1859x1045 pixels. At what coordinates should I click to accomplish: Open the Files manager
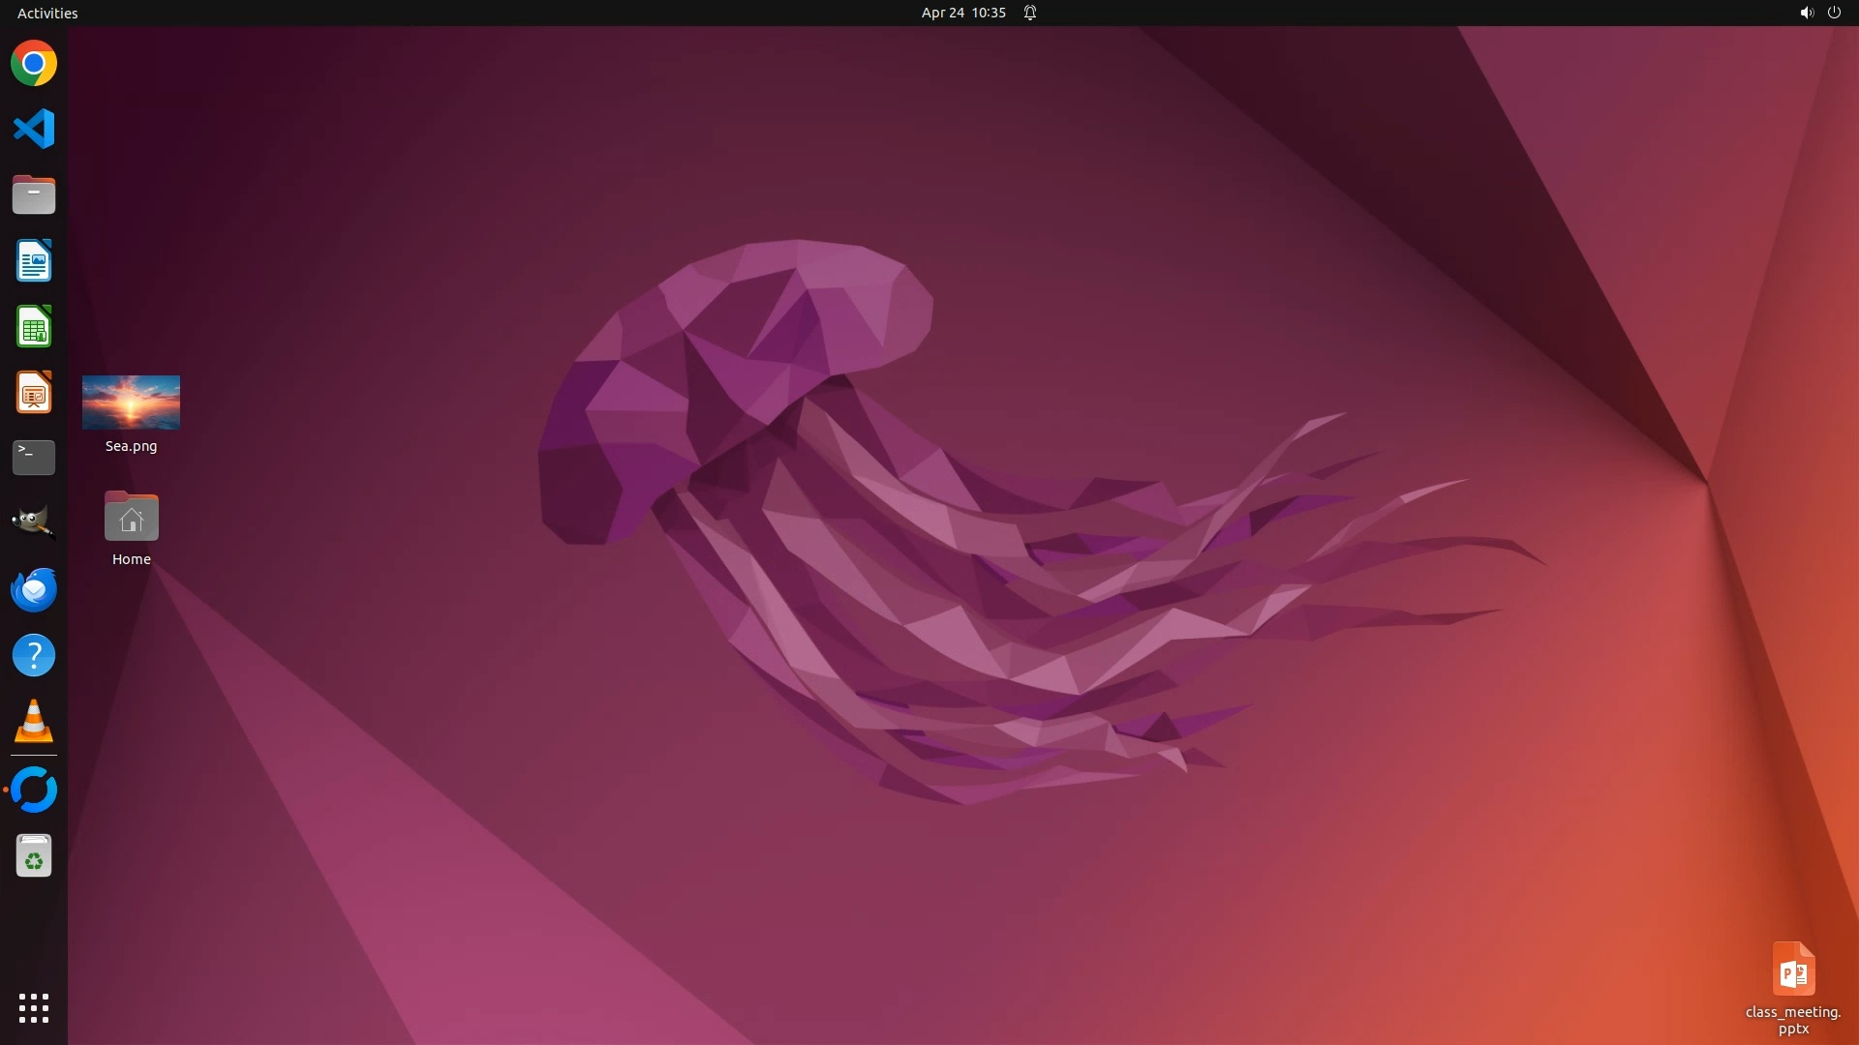(x=34, y=194)
